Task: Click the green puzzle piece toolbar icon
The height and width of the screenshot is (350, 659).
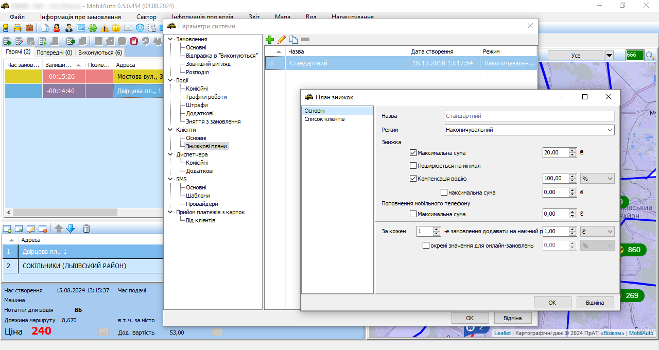Action: (93, 28)
